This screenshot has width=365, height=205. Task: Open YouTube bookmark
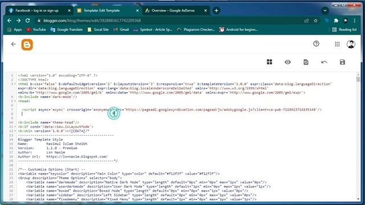point(36,30)
